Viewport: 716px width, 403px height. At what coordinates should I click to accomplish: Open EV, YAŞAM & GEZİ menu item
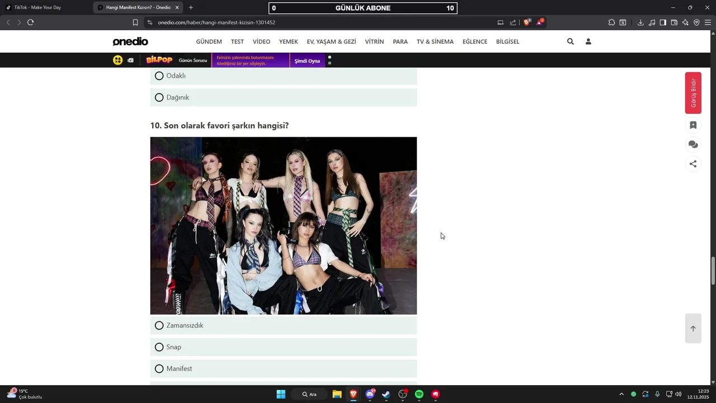pos(331,41)
